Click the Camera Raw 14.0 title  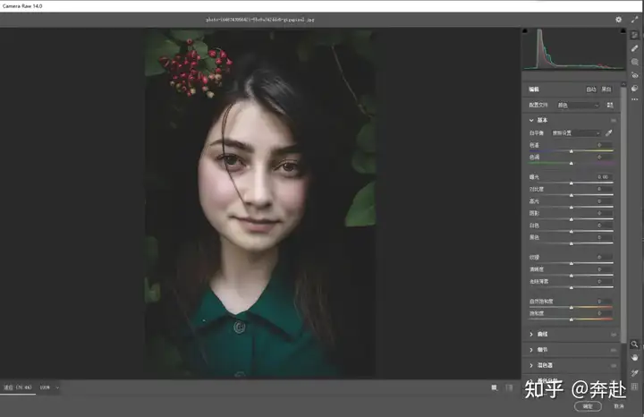tap(22, 6)
